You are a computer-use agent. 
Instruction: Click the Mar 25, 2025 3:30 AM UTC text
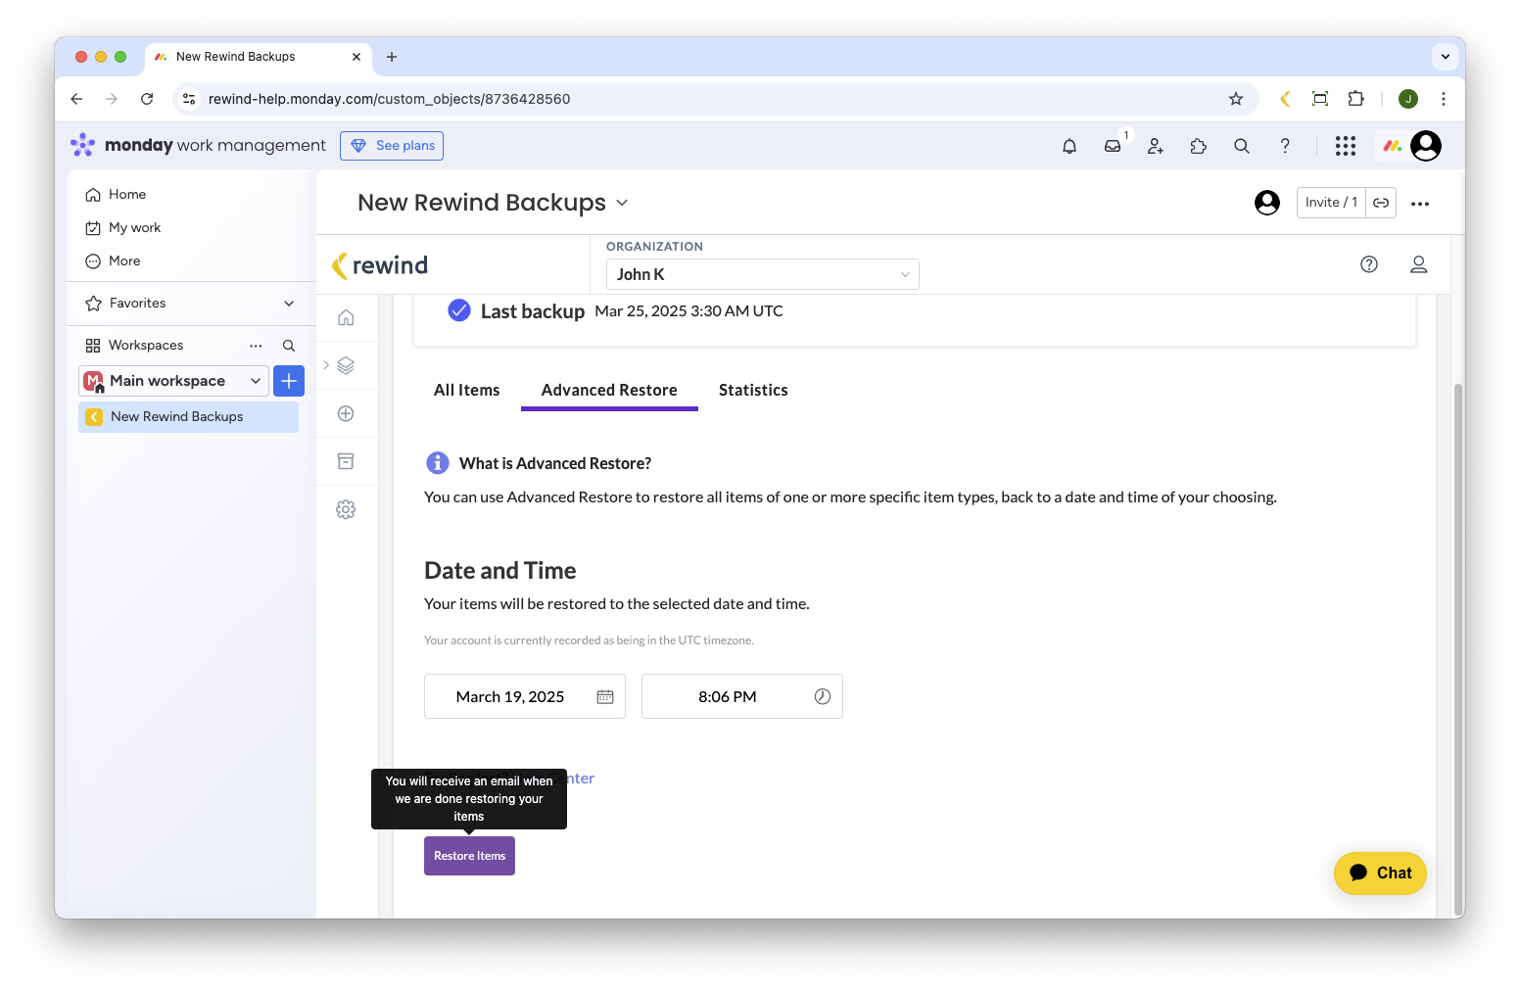click(689, 311)
